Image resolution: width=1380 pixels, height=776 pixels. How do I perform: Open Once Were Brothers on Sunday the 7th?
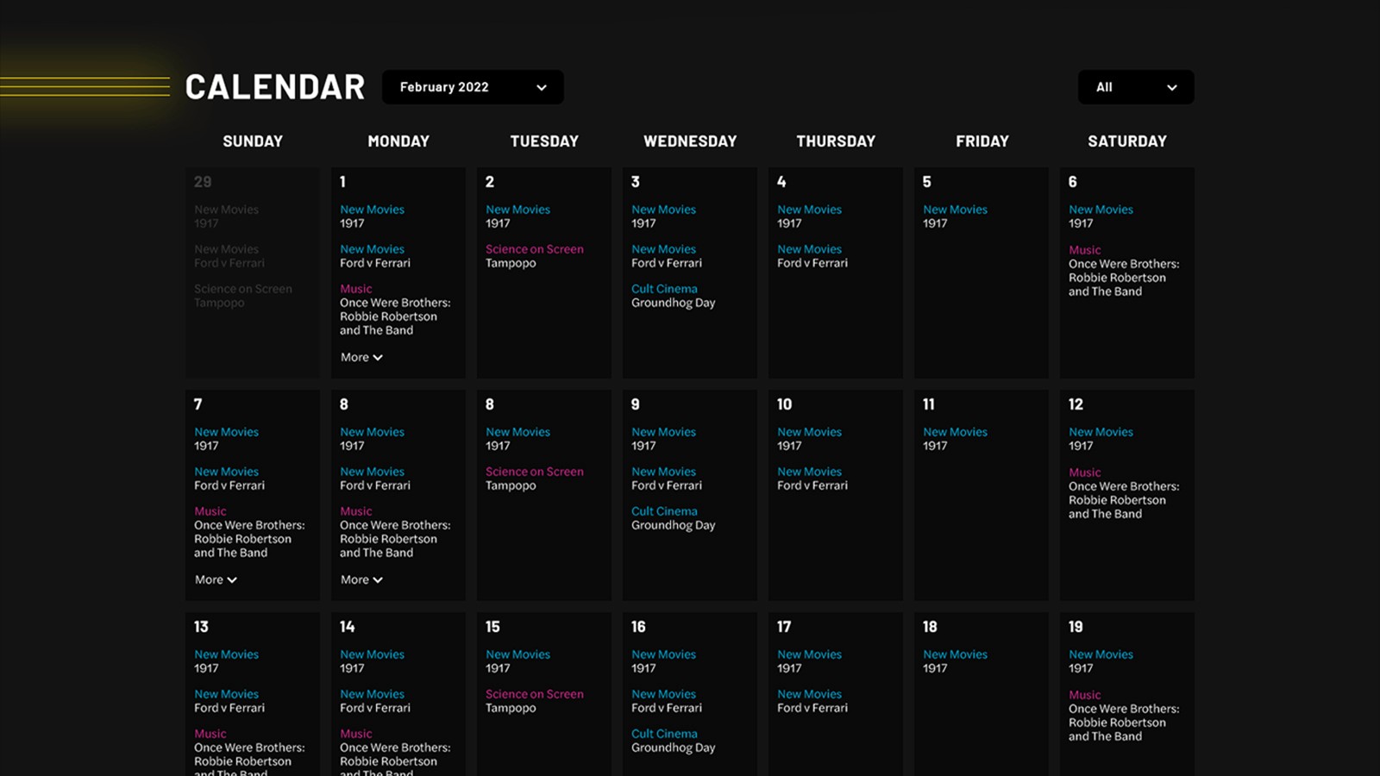[x=249, y=539]
